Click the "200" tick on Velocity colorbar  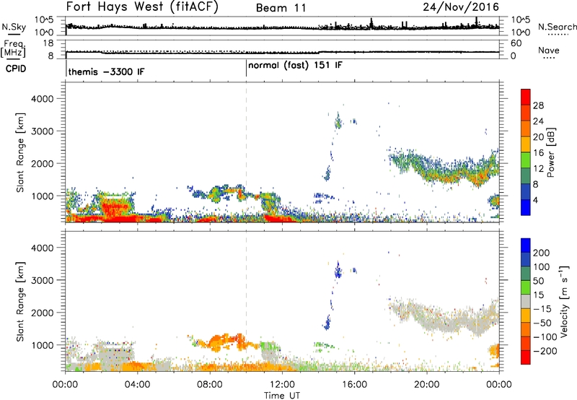pos(542,253)
